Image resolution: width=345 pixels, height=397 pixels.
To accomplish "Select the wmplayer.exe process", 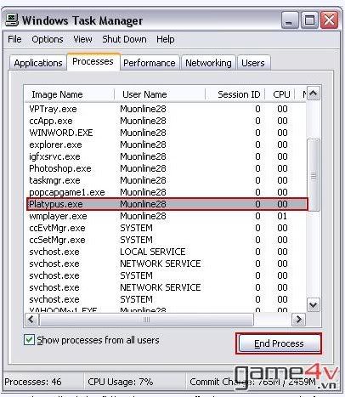I will [167, 216].
